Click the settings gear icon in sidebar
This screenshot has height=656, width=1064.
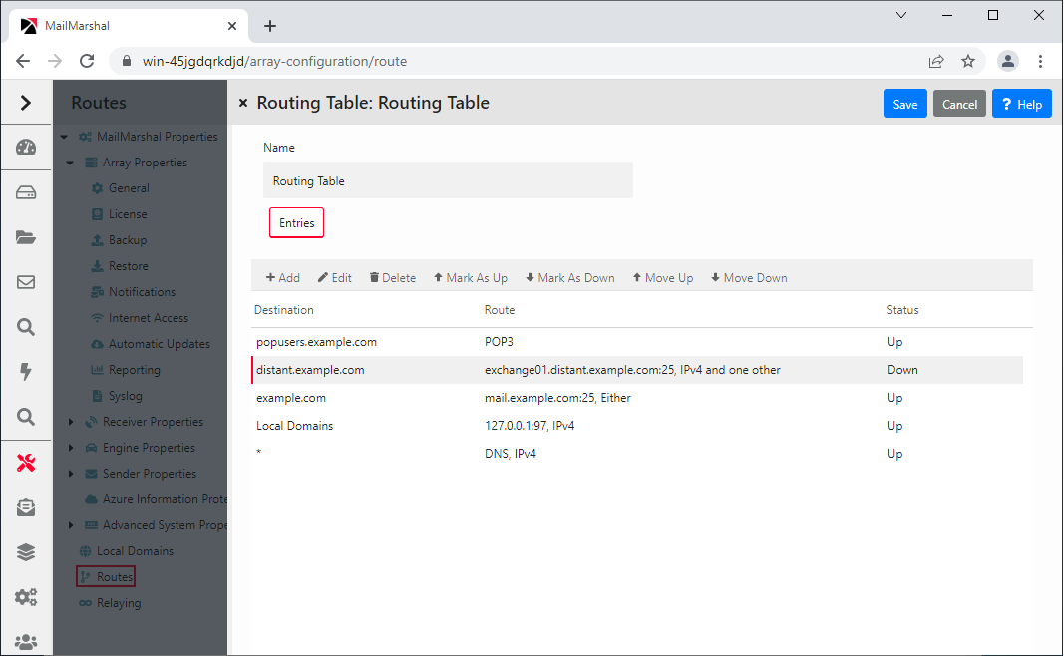(26, 596)
